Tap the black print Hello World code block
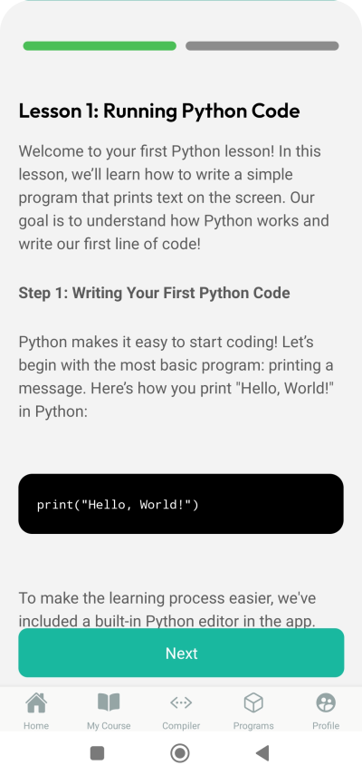This screenshot has width=362, height=775. [x=181, y=504]
